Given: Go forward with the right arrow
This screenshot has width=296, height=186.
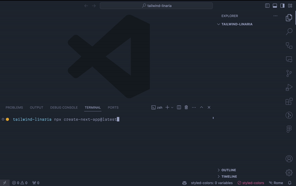Looking at the screenshot, I should pyautogui.click(x=94, y=6).
